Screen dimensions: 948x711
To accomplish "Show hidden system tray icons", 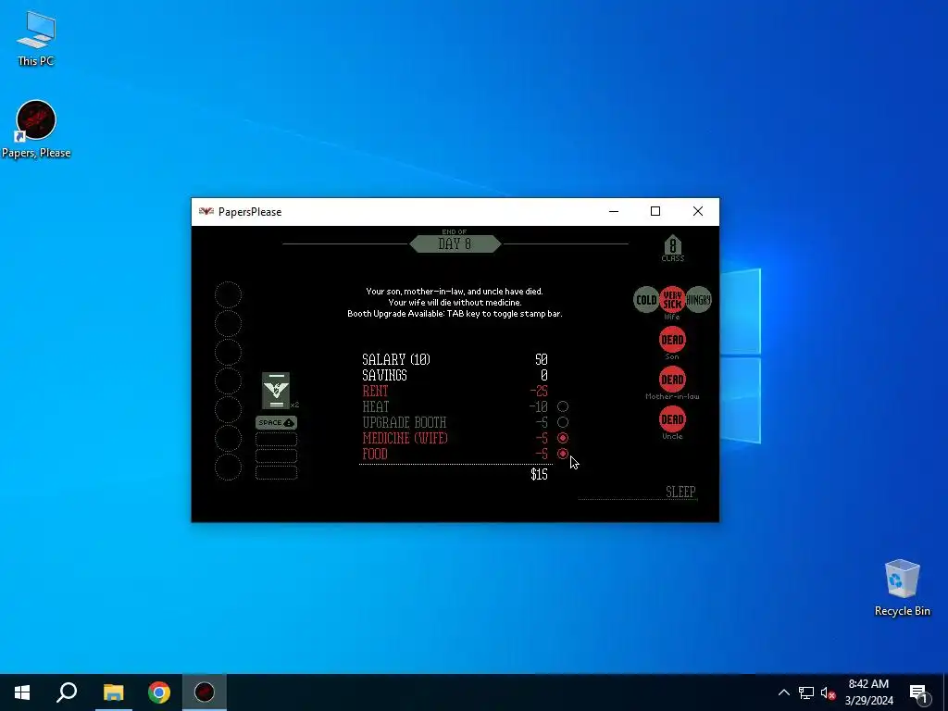I will point(783,692).
